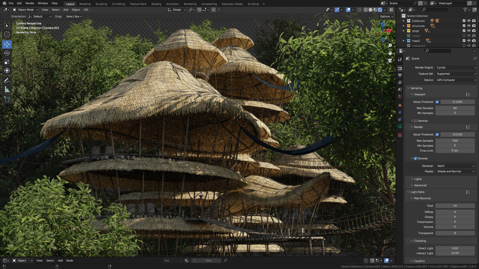Open the Object Constraints properties tab
The width and height of the screenshot is (479, 269).
point(400,119)
